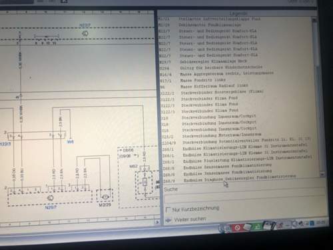Screen dimensions: 333x250
Task: Open the red circular taskbar icon
Action: click(237, 228)
